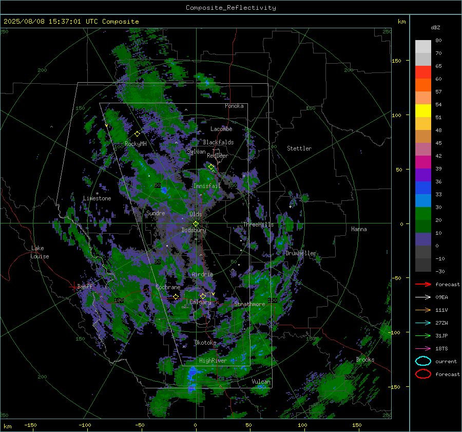Select the Sundre label
This screenshot has height=432, width=462.
pyautogui.click(x=156, y=213)
